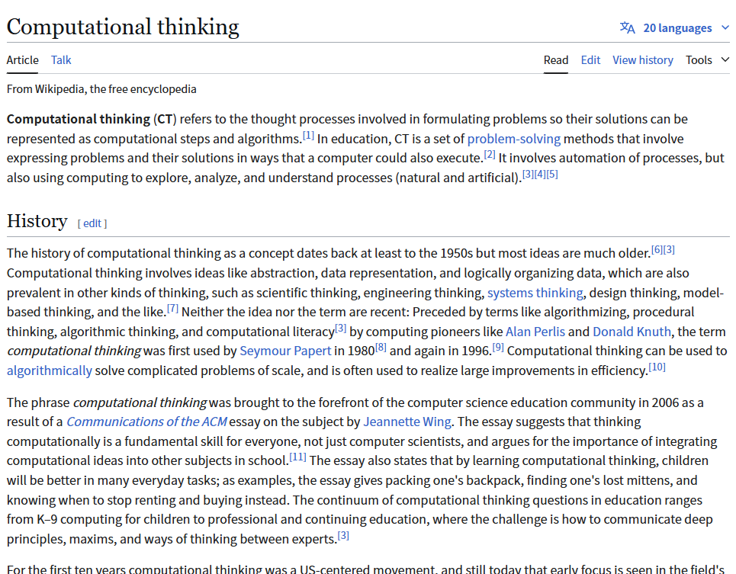This screenshot has height=574, width=736.
Task: Open Communications of the ACM link
Action: (x=146, y=422)
